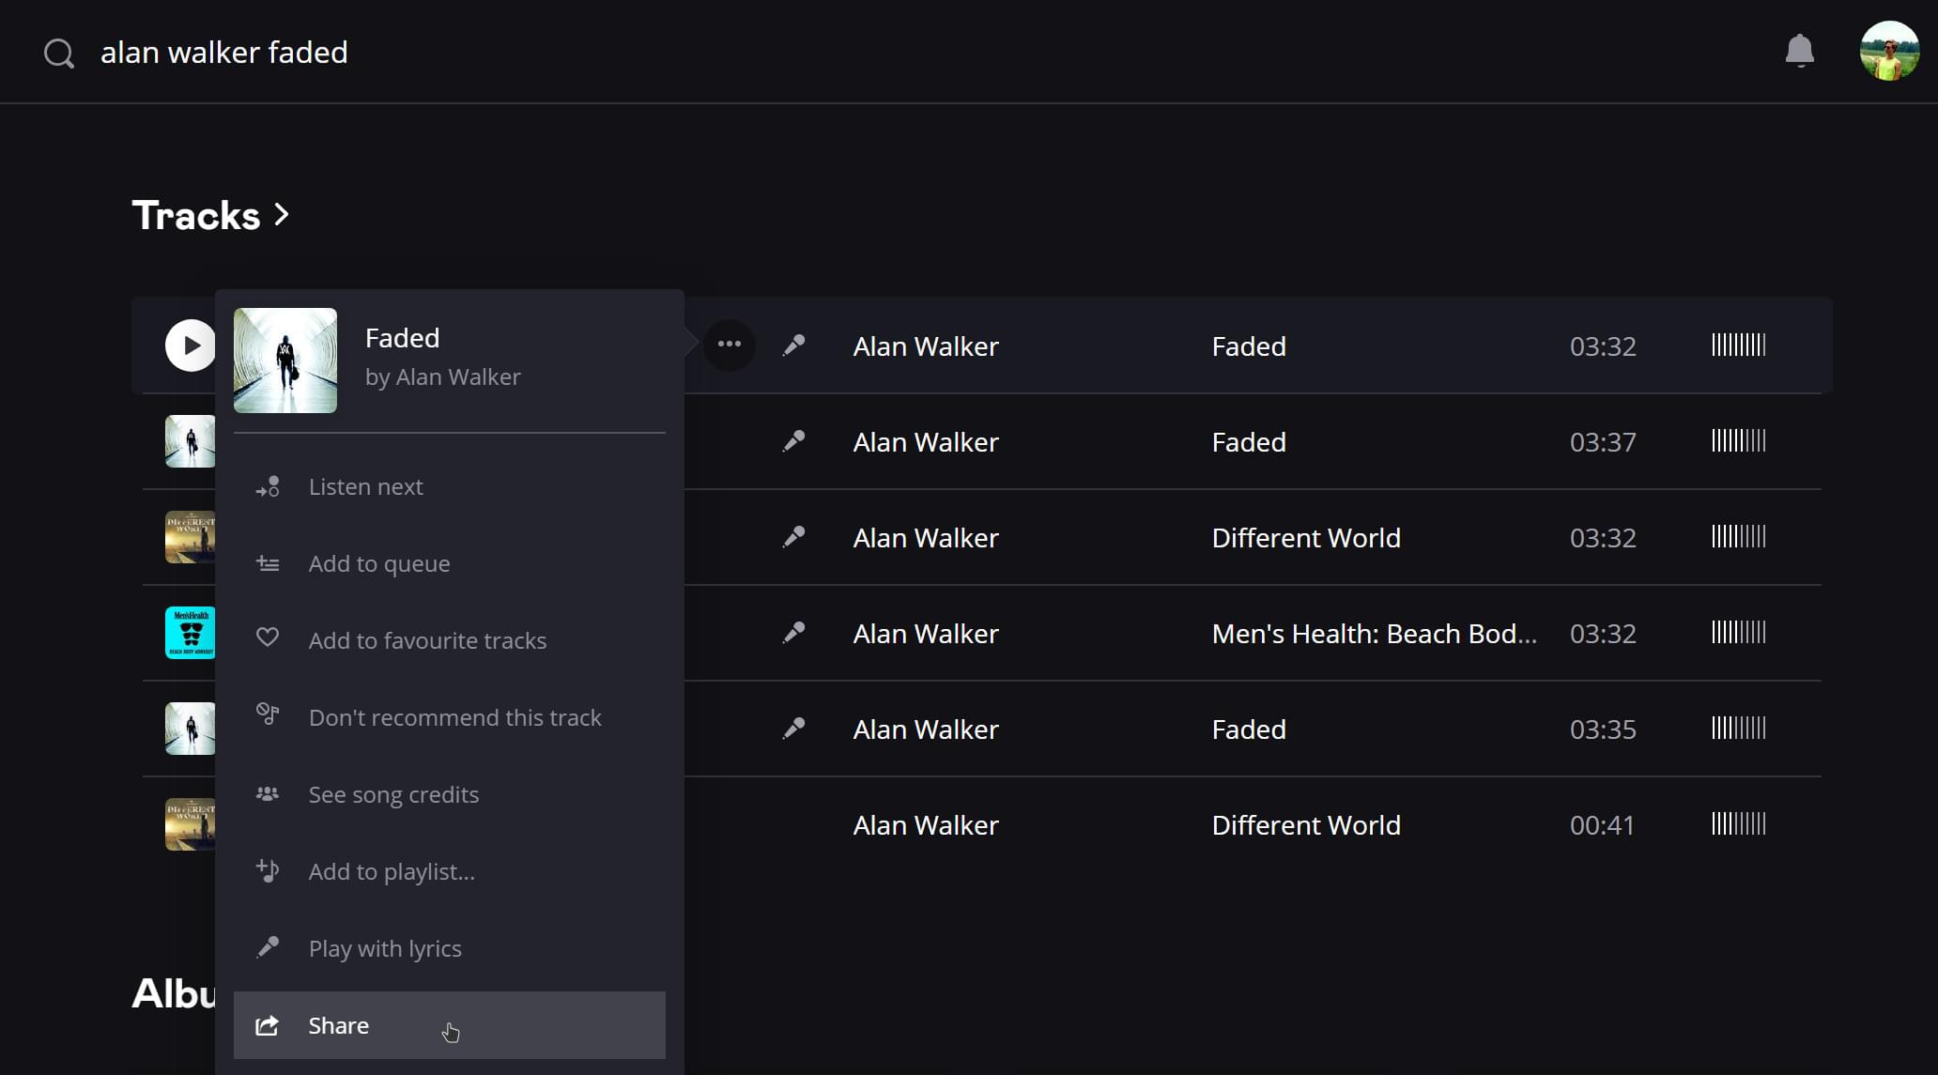Play the first Faded track
Image resolution: width=1938 pixels, height=1075 pixels.
[x=191, y=346]
